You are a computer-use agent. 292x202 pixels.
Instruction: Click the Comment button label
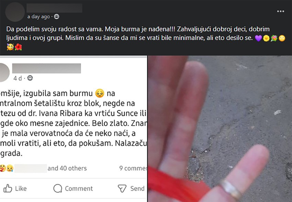79,188
